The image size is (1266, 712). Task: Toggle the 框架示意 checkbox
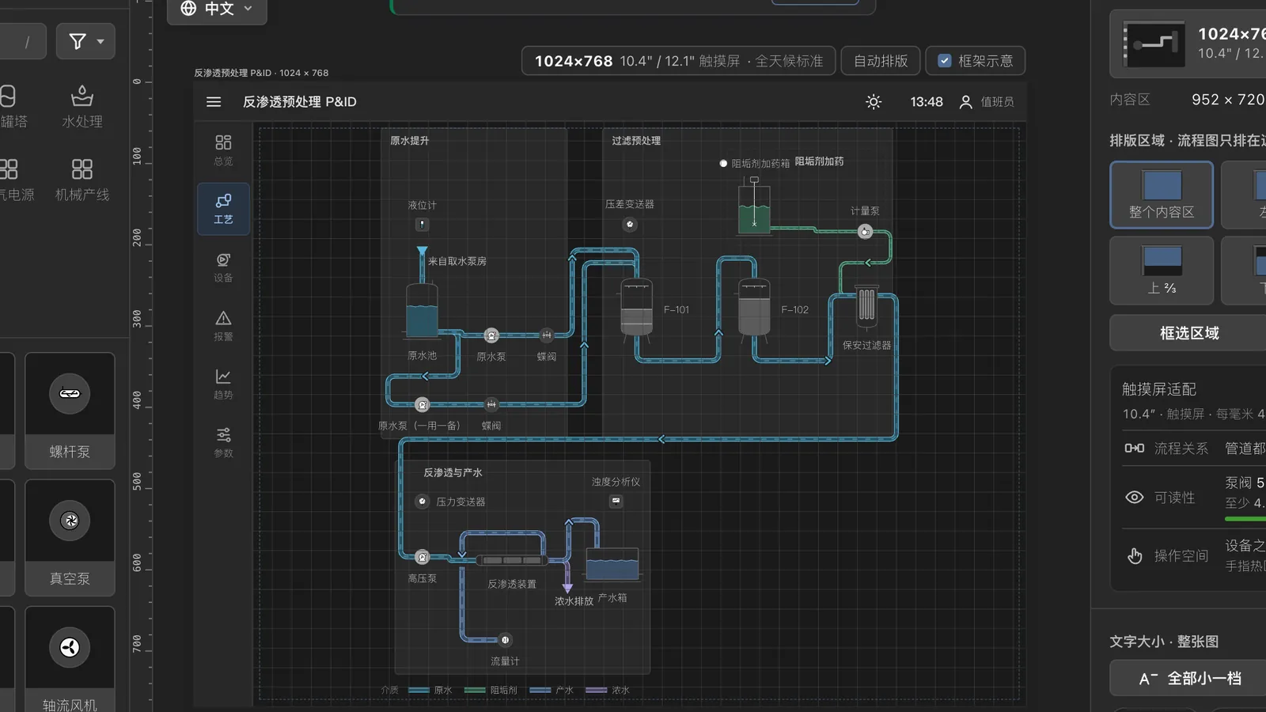tap(944, 61)
